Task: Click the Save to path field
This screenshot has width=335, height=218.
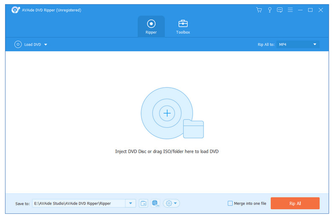Action: 79,203
